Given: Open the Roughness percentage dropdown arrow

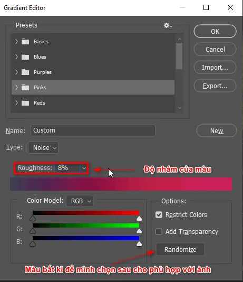Looking at the screenshot, I should click(x=84, y=168).
